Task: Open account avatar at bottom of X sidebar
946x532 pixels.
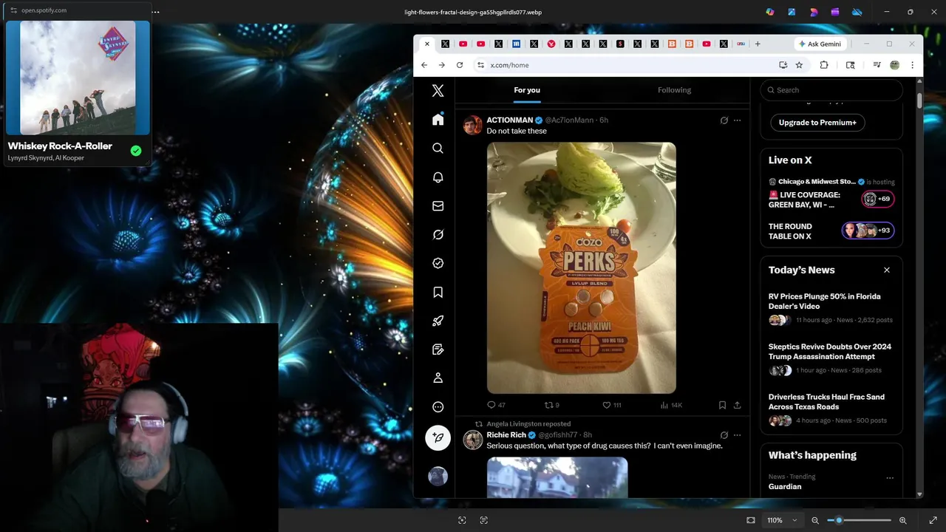Action: pyautogui.click(x=438, y=477)
